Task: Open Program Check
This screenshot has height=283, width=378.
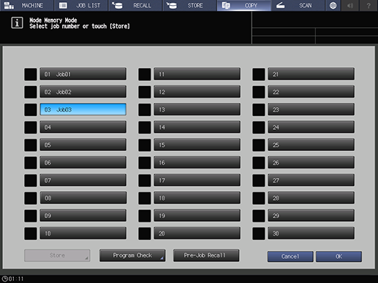Action: (132, 255)
